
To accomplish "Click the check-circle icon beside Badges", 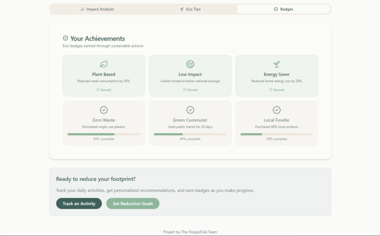I will point(276,9).
